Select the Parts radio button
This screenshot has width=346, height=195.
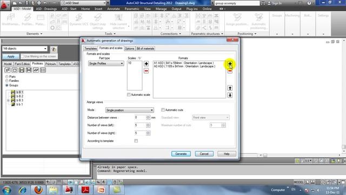coord(7,77)
